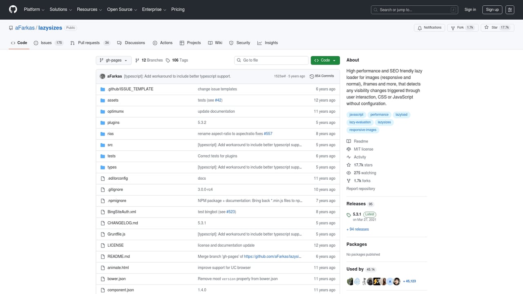Open the plugins folder
523x294 pixels.
[x=113, y=122]
